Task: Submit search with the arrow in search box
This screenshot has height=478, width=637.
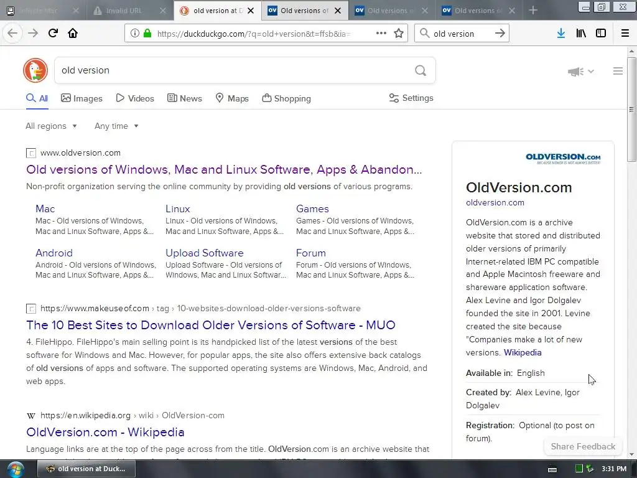Action: (500, 34)
